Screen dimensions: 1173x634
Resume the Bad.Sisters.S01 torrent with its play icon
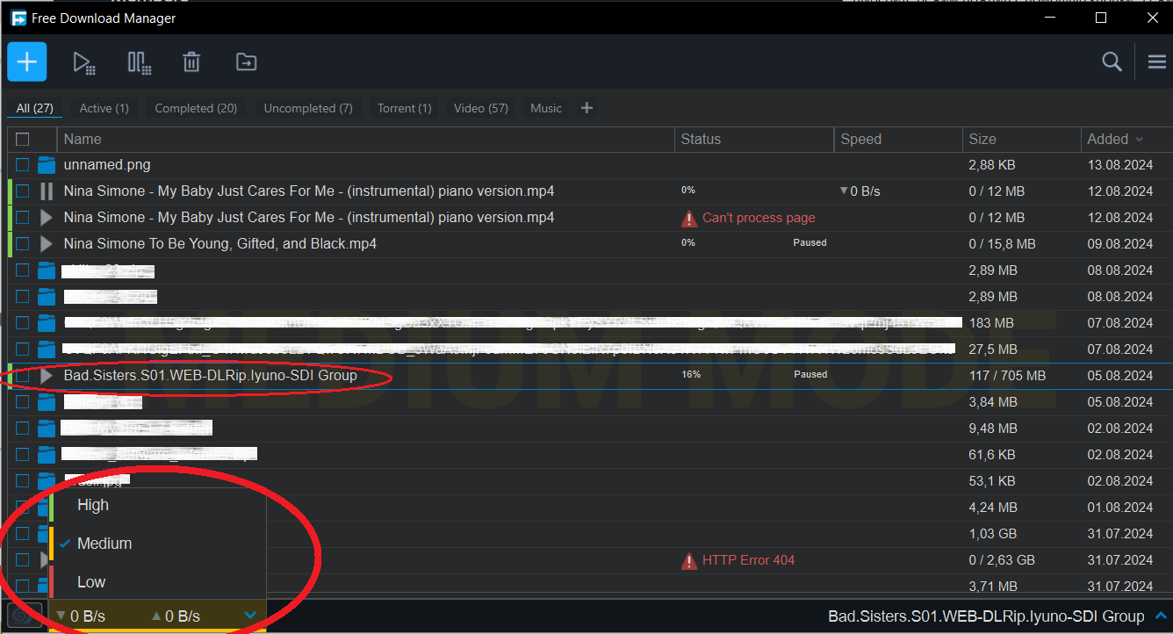47,376
